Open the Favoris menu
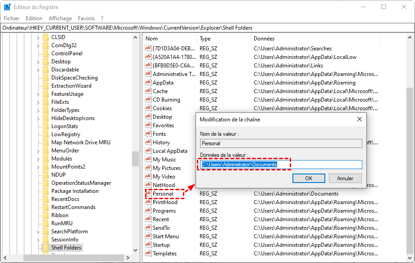415x263 pixels. pyautogui.click(x=86, y=18)
